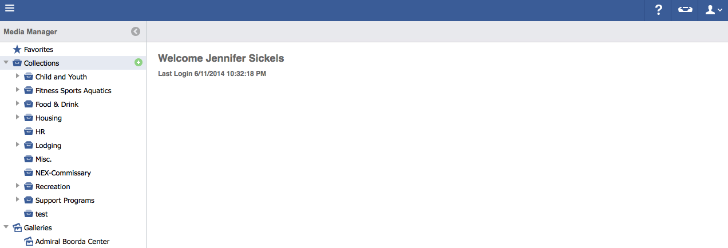Click the HR collection icon
This screenshot has width=728, height=248.
tap(29, 132)
